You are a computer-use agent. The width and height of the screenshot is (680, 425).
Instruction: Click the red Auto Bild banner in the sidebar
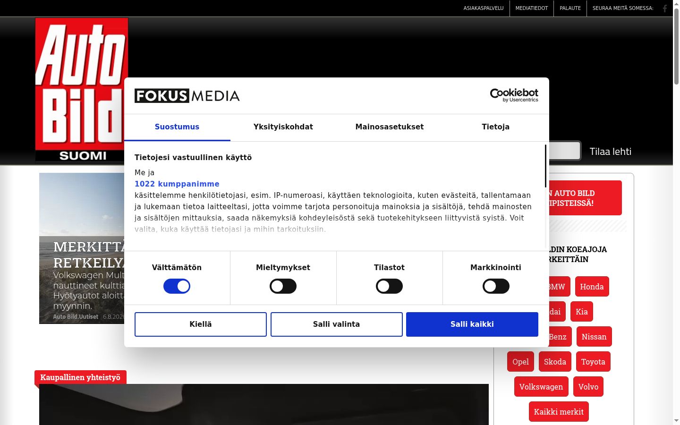[x=586, y=198]
